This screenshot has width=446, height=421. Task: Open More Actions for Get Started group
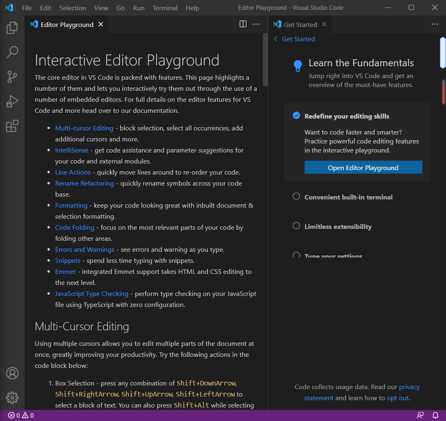pos(435,24)
